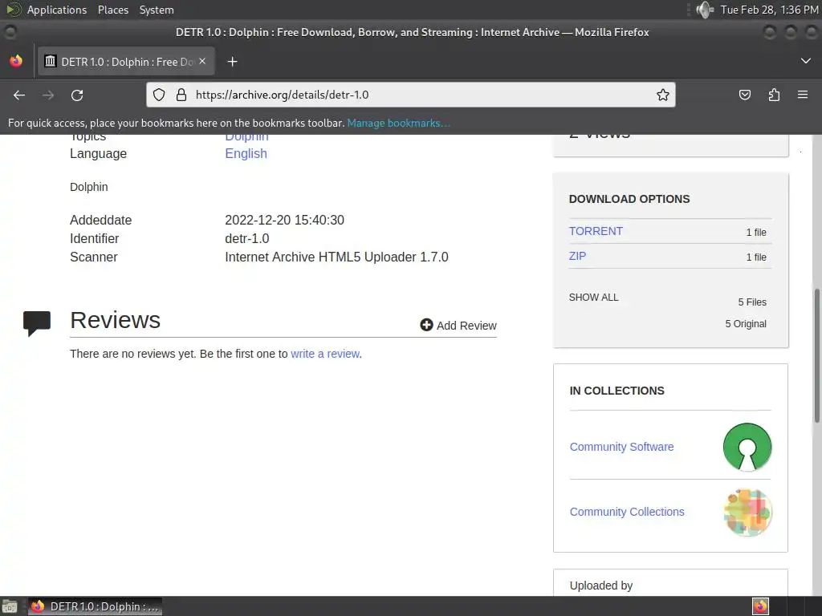Open Community Collections text link
Viewport: 822px width, 616px height.
click(627, 512)
